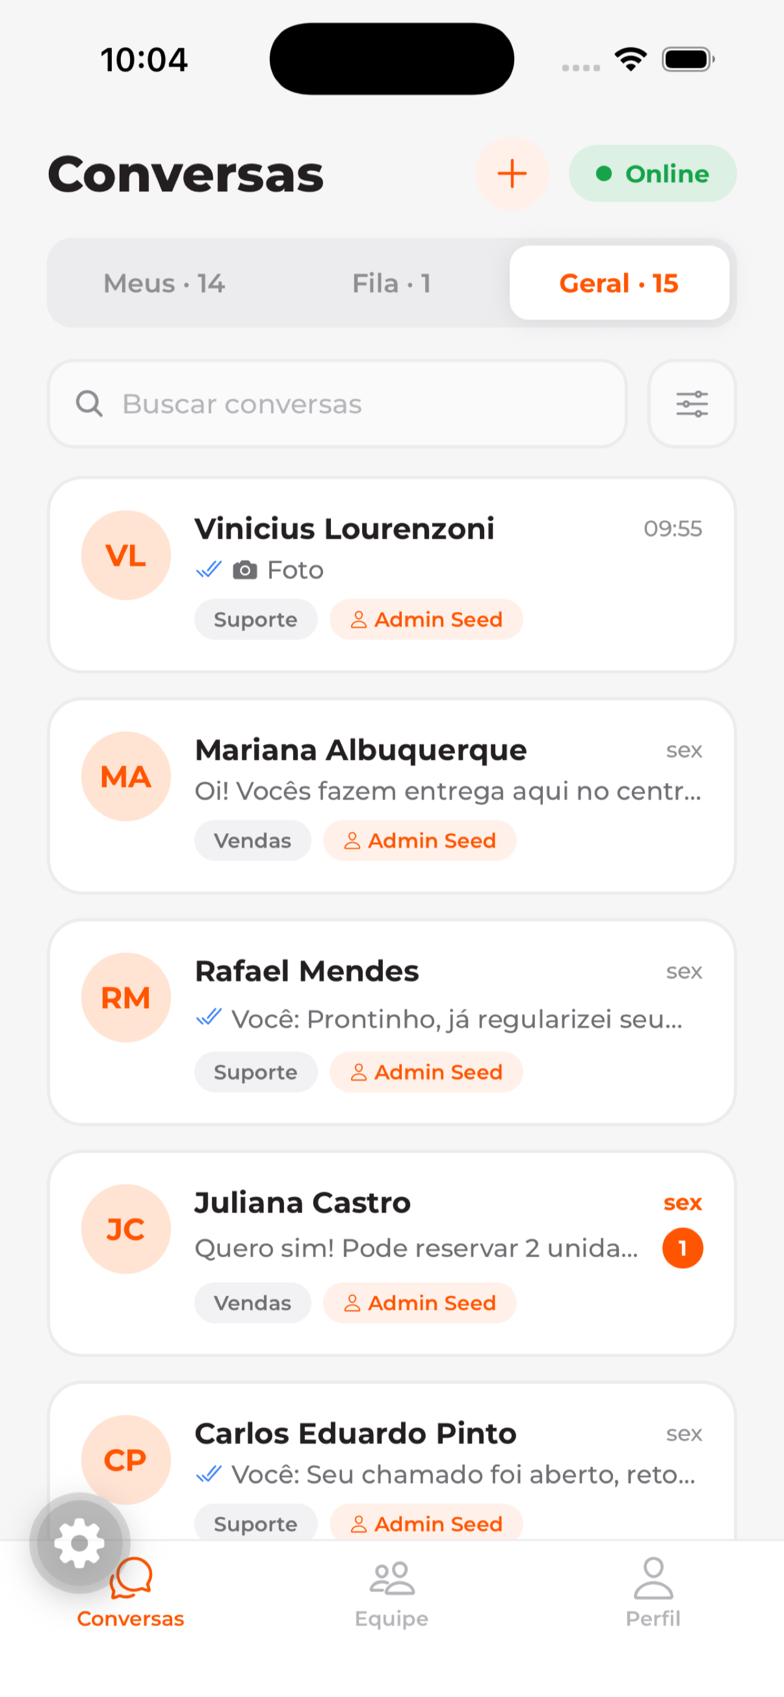
Task: Open Rafael Mendes conversation card
Action: point(391,1023)
